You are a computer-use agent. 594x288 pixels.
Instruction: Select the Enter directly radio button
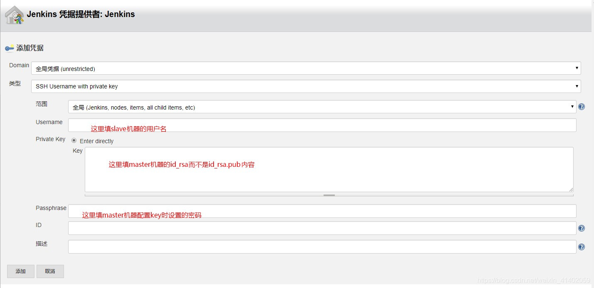[74, 141]
